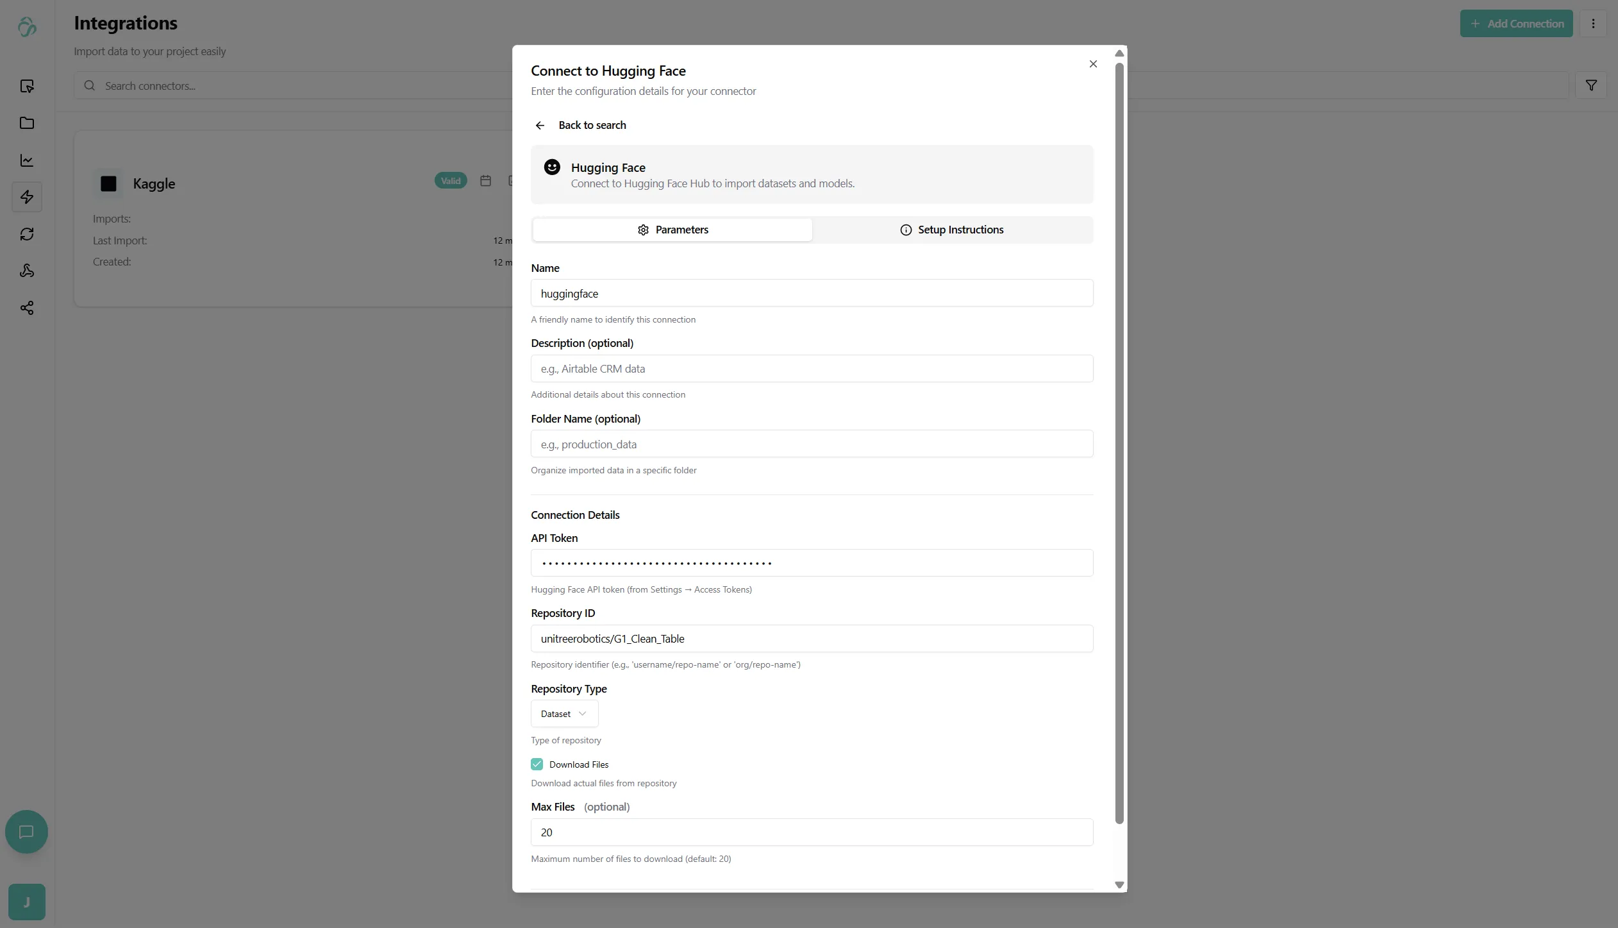The image size is (1618, 928).
Task: Open the webhook icon in the left sidebar
Action: tap(27, 271)
